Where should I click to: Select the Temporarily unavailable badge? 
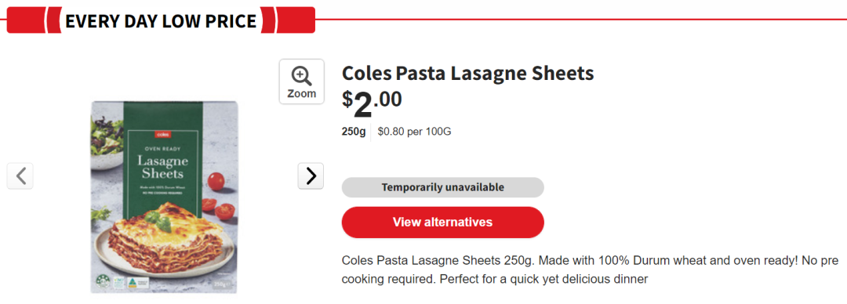442,187
